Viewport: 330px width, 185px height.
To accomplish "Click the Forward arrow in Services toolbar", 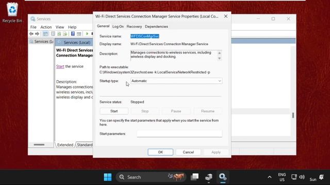I will coord(37,34).
